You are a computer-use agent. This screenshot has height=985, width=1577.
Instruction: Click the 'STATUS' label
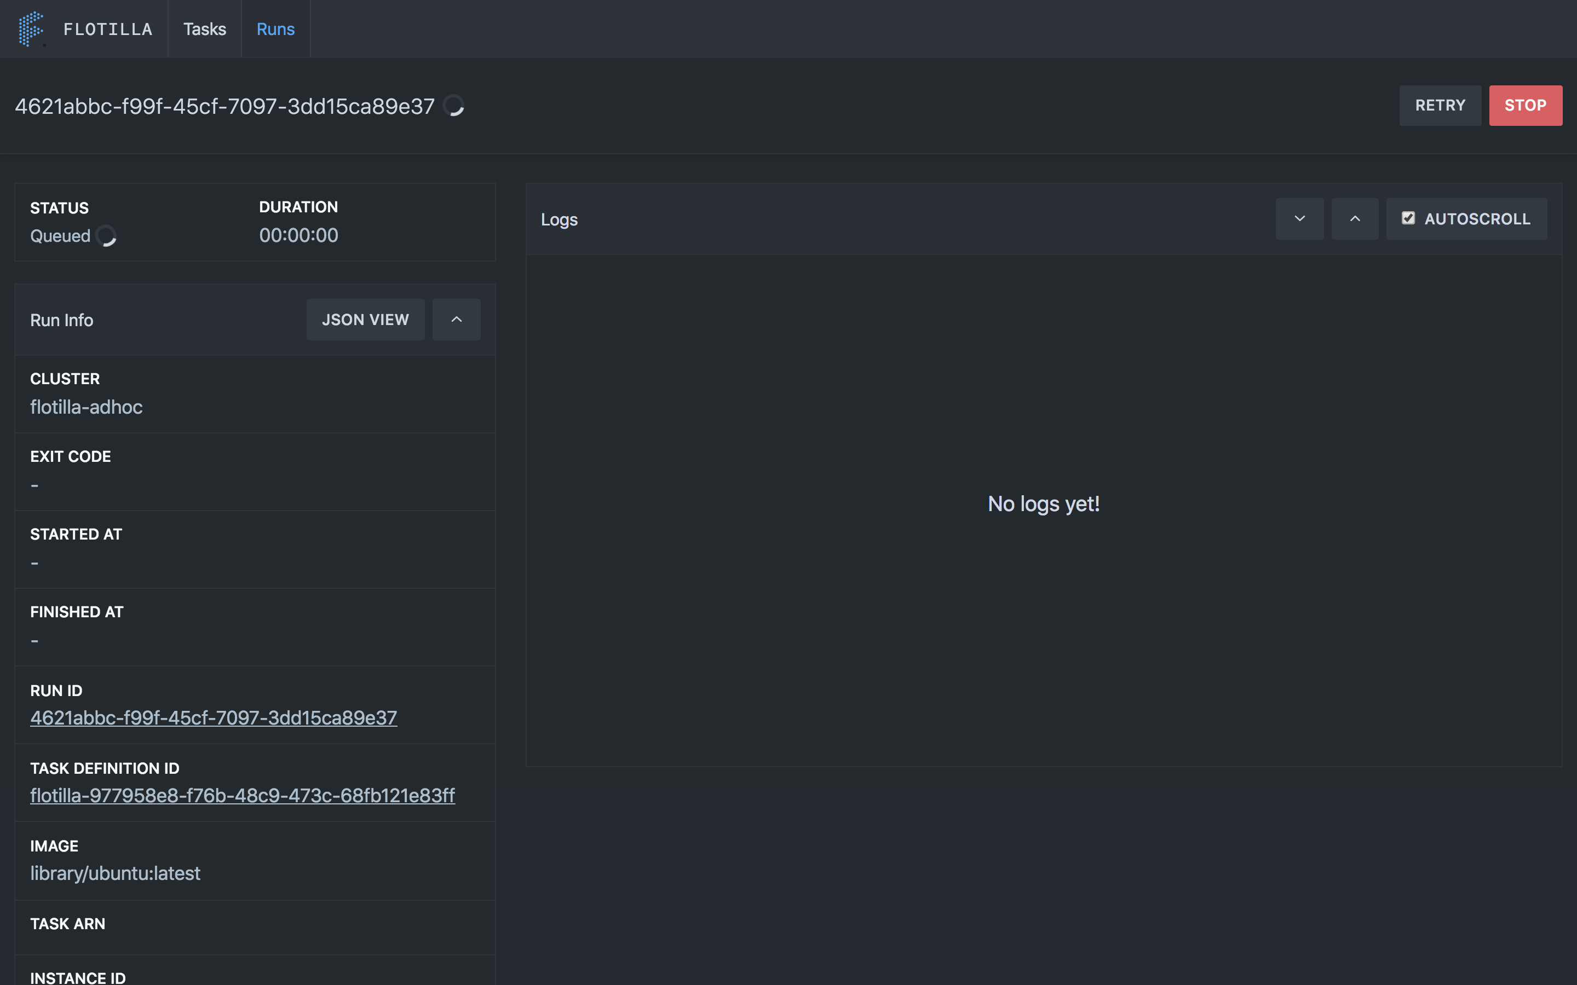[59, 208]
